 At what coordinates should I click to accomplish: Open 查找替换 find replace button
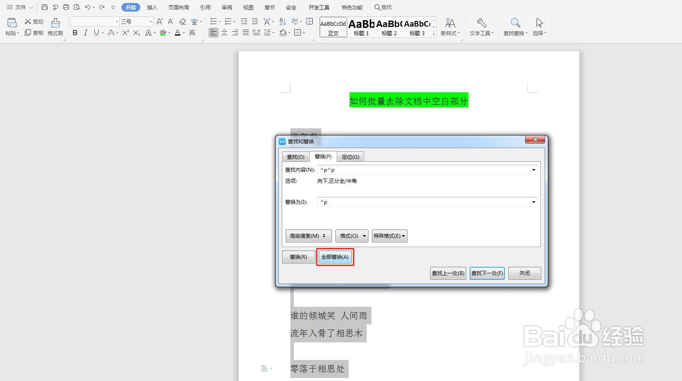coord(515,27)
